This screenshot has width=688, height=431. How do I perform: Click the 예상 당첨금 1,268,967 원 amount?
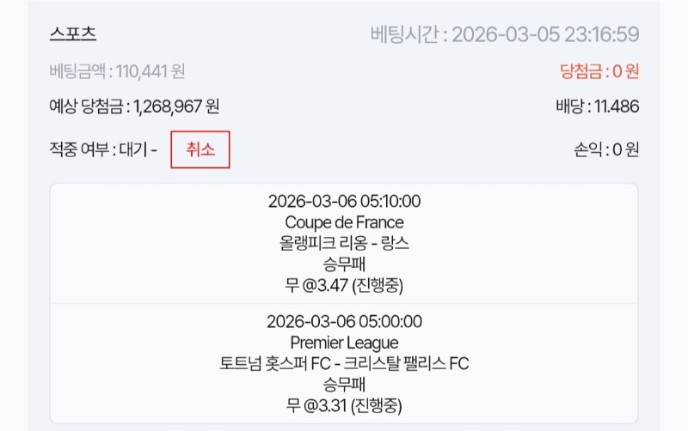point(134,107)
